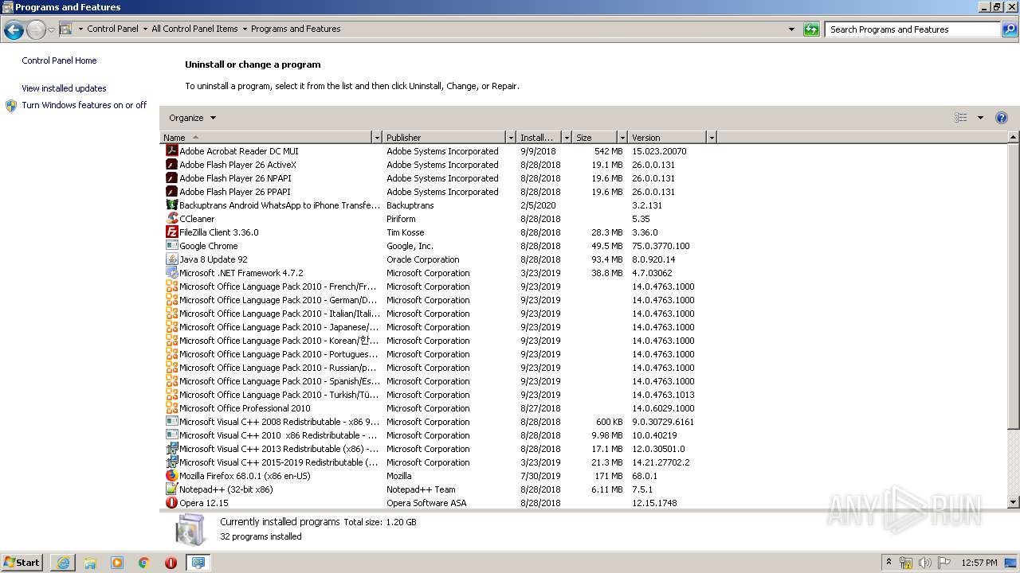Viewport: 1020px width, 573px height.
Task: Open the Publisher column filter dropdown
Action: point(511,138)
